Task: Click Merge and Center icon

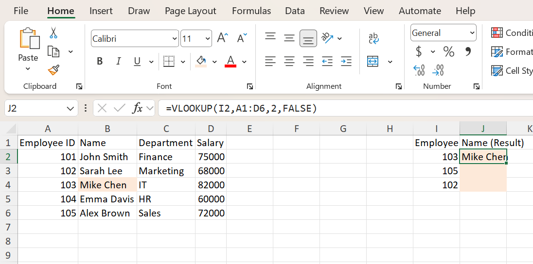Action: coord(373,62)
